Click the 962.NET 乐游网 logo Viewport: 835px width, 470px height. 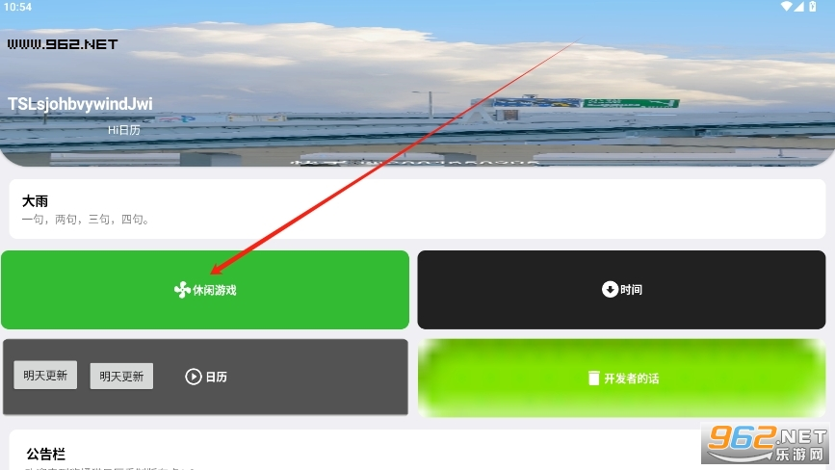(x=766, y=443)
